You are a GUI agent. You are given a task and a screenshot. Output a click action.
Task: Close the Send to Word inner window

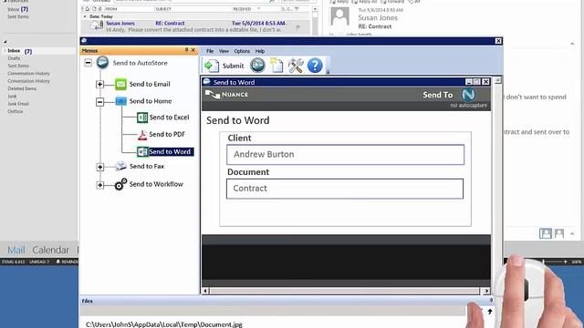(485, 81)
